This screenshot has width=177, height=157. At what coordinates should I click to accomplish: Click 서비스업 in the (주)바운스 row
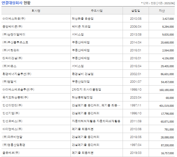(x=78, y=66)
